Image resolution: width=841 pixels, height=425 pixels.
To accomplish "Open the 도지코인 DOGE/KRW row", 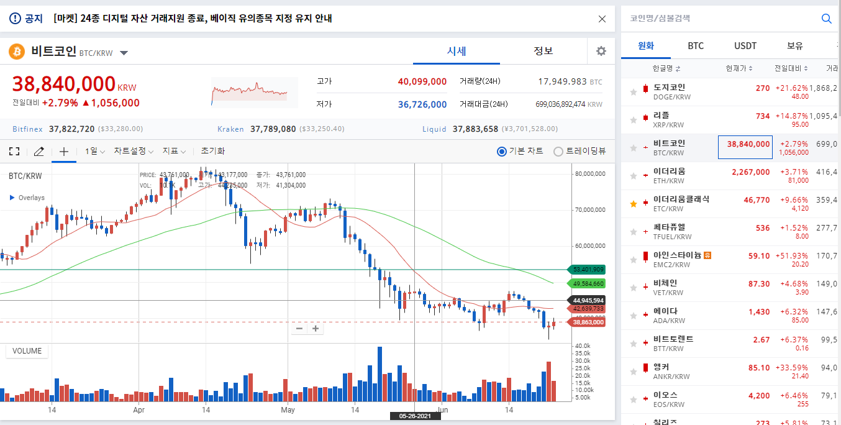I will click(731, 92).
